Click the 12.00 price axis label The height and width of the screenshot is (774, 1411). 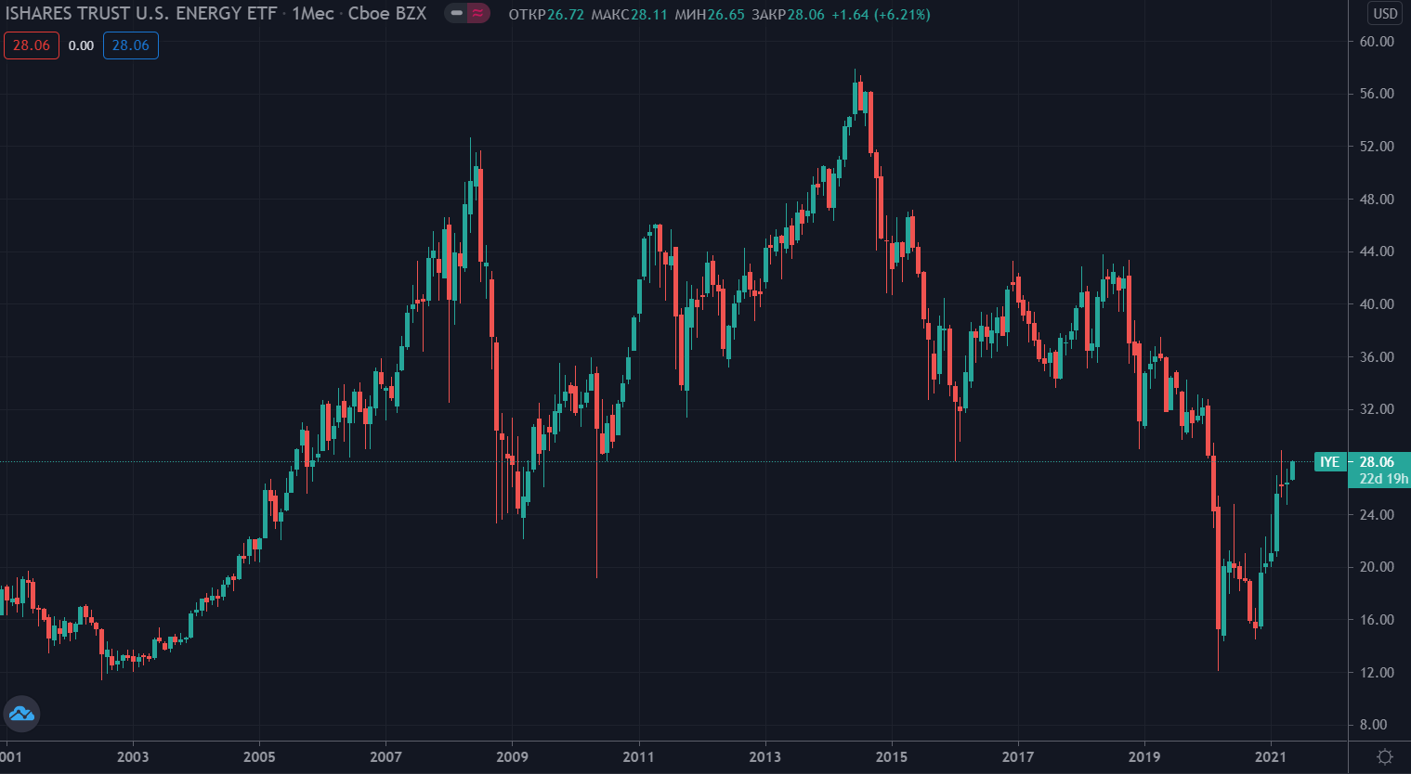(x=1377, y=673)
